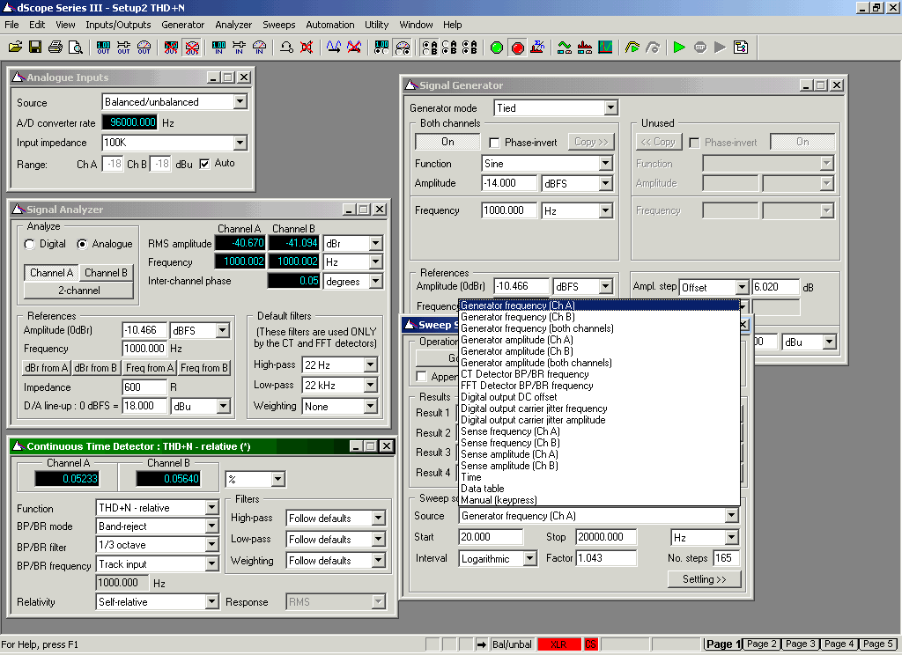The height and width of the screenshot is (655, 902).
Task: Save the setup using the floppy disk icon
Action: (35, 48)
